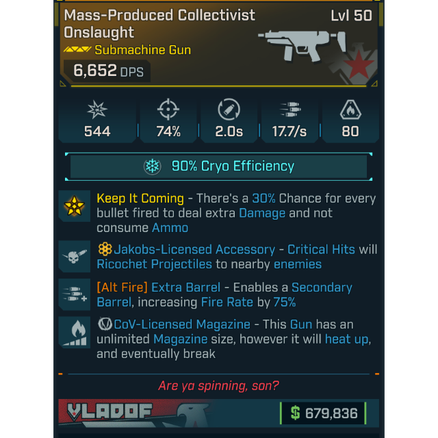438x438 pixels.
Task: Click the cryo snowflake element icon
Action: click(152, 166)
